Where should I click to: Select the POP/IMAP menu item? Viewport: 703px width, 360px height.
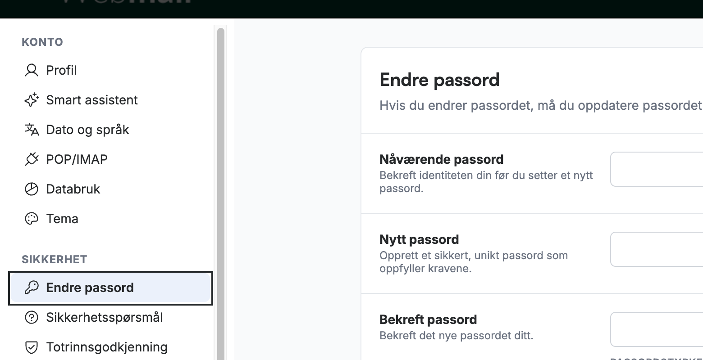coord(110,159)
